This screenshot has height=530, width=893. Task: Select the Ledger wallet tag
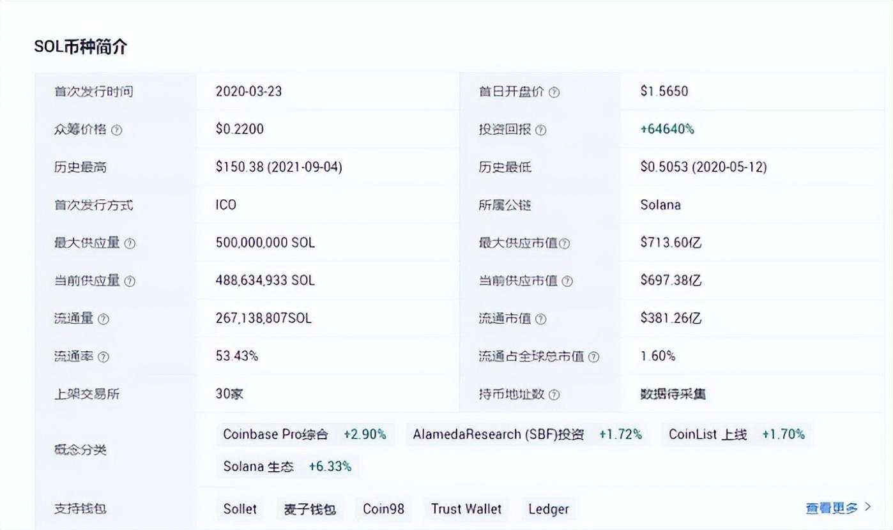pos(548,509)
